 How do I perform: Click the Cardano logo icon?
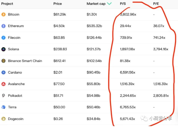3,72
